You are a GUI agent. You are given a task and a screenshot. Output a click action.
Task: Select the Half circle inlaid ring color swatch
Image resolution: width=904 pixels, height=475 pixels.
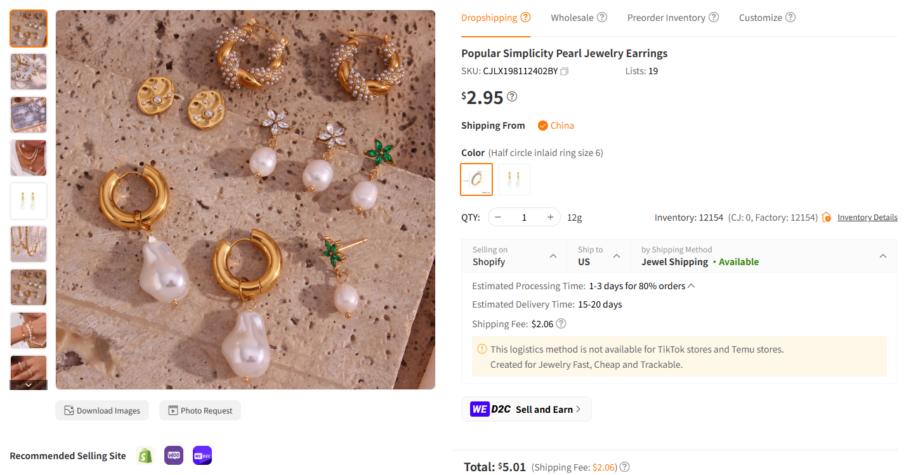pyautogui.click(x=476, y=179)
